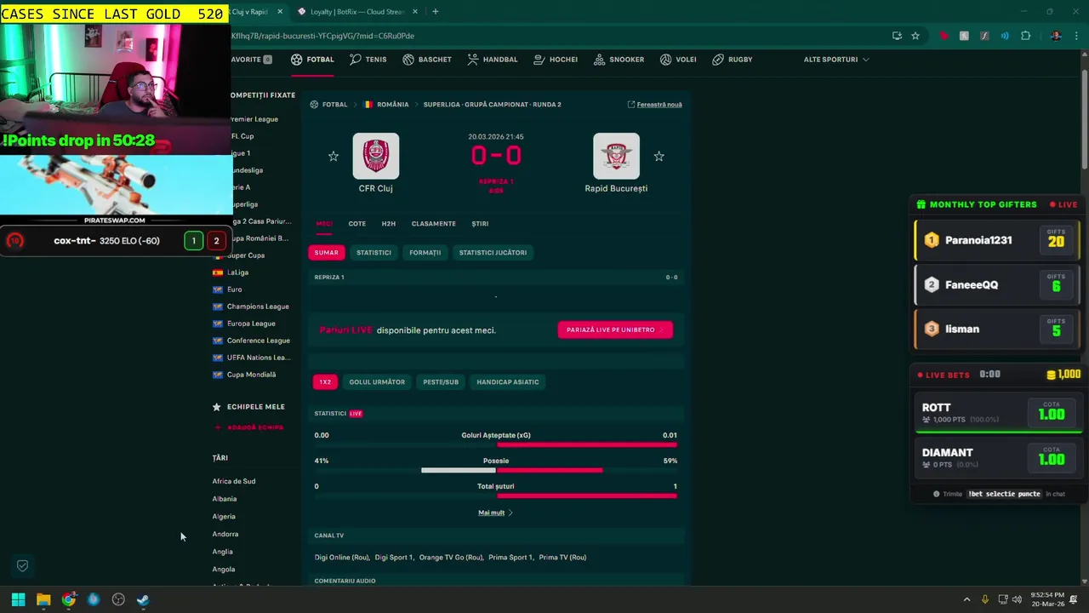
Task: Open the Fotbal sport section
Action: (312, 60)
